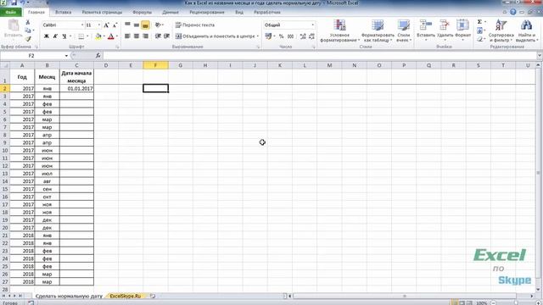Apply the red font color button
This screenshot has height=305, width=543.
point(111,36)
